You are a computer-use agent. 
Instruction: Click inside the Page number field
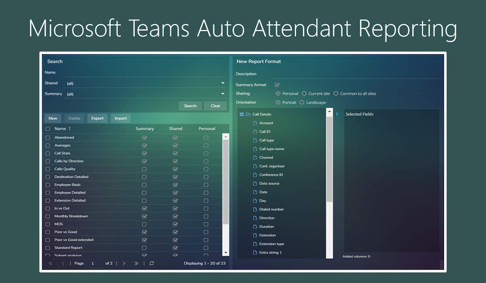click(x=93, y=263)
